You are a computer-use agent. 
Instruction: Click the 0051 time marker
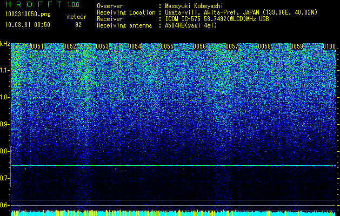(x=37, y=46)
